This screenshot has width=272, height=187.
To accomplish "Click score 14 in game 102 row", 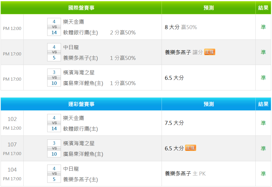I will pos(54,128).
